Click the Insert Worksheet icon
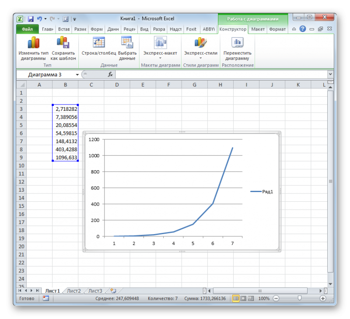This screenshot has height=319, width=350. tap(113, 291)
